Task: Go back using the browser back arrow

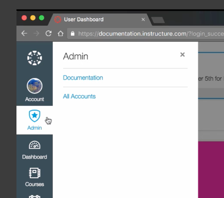Action: pyautogui.click(x=24, y=34)
